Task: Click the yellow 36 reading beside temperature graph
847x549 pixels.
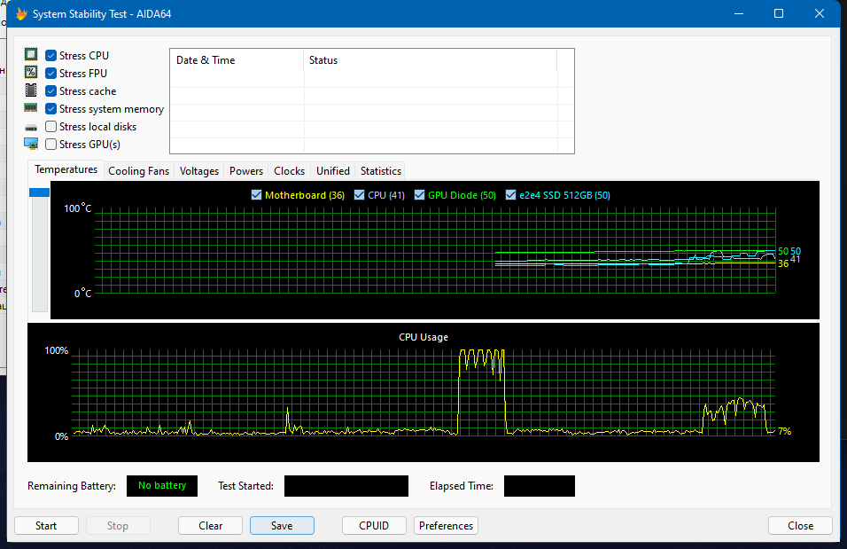Action: pos(783,264)
